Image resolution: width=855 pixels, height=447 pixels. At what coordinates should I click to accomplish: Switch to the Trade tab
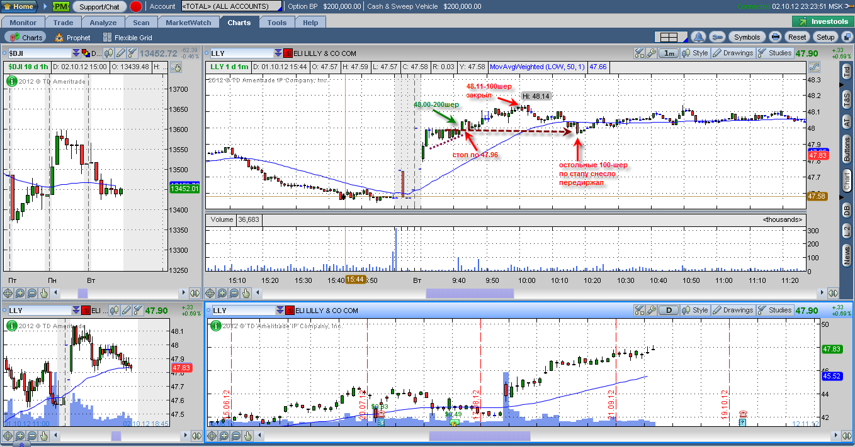63,23
